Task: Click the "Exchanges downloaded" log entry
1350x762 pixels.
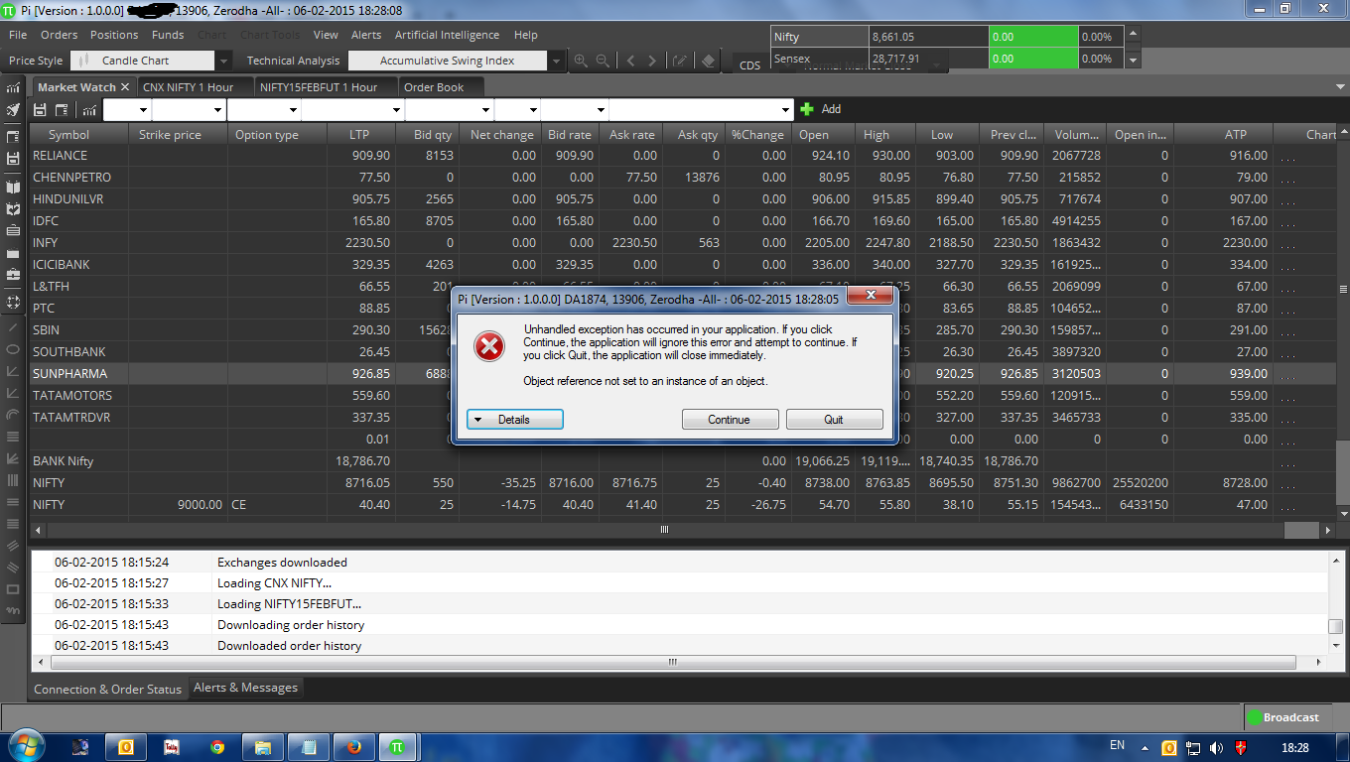Action: pyautogui.click(x=283, y=563)
